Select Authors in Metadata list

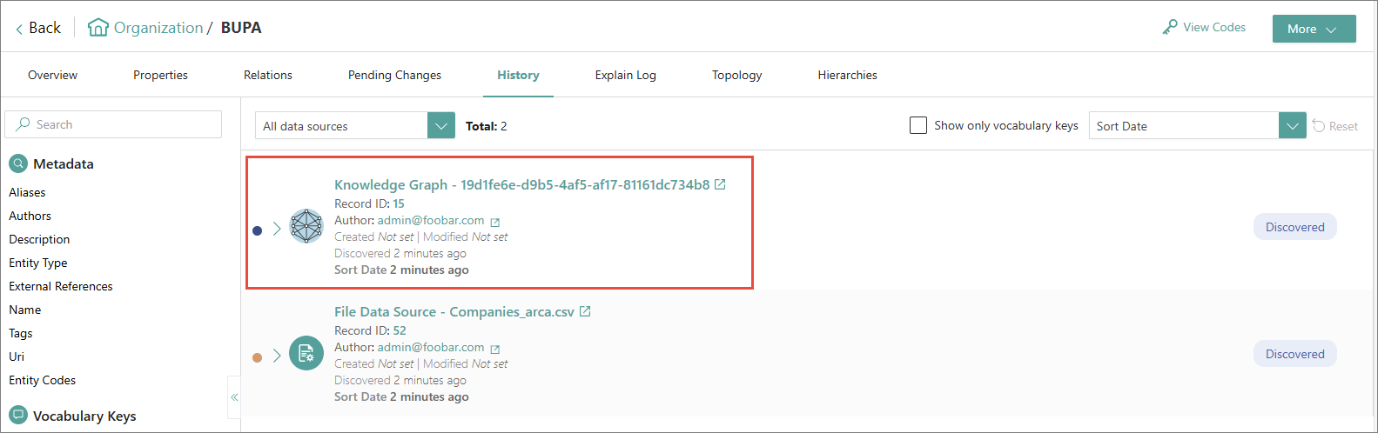pyautogui.click(x=30, y=216)
